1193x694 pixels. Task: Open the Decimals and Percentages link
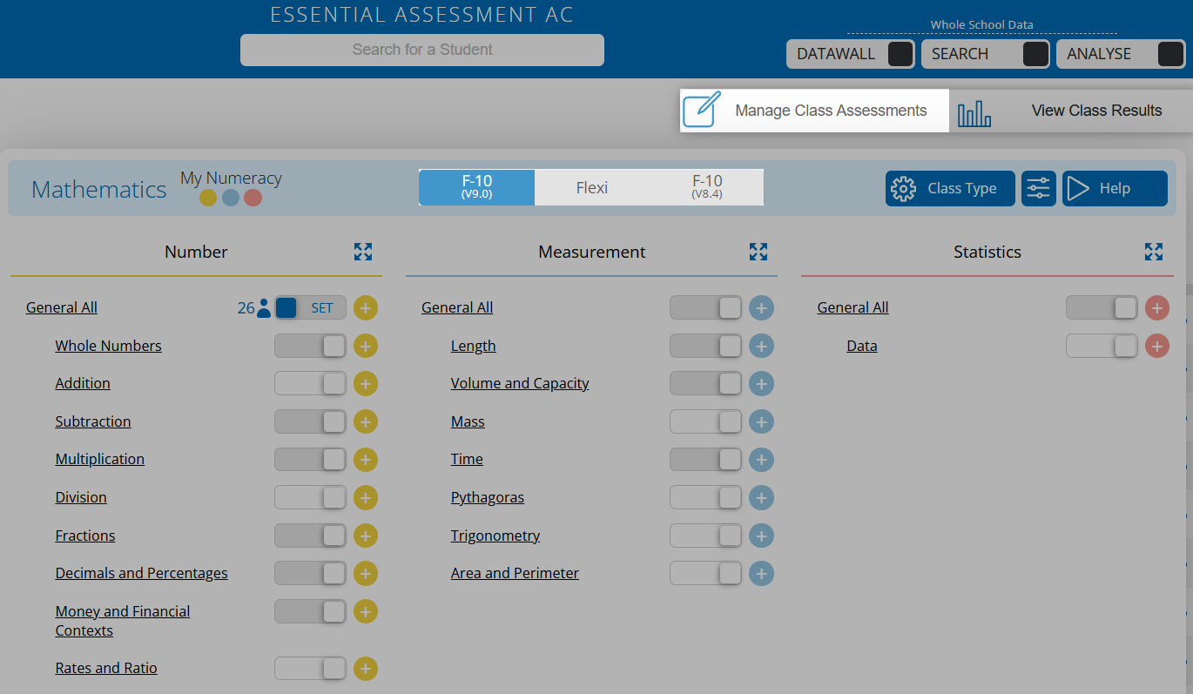tap(142, 573)
